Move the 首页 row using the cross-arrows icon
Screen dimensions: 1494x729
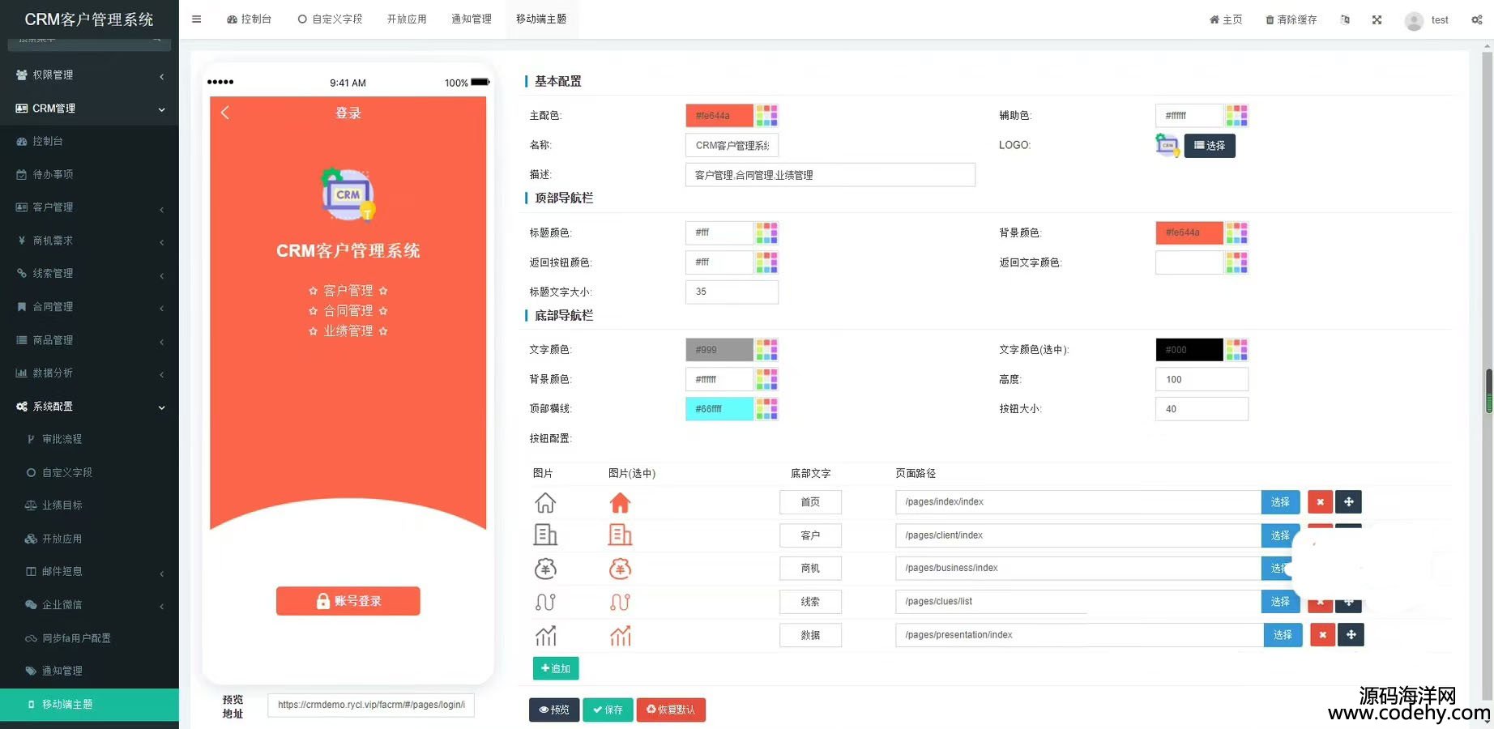coord(1349,502)
